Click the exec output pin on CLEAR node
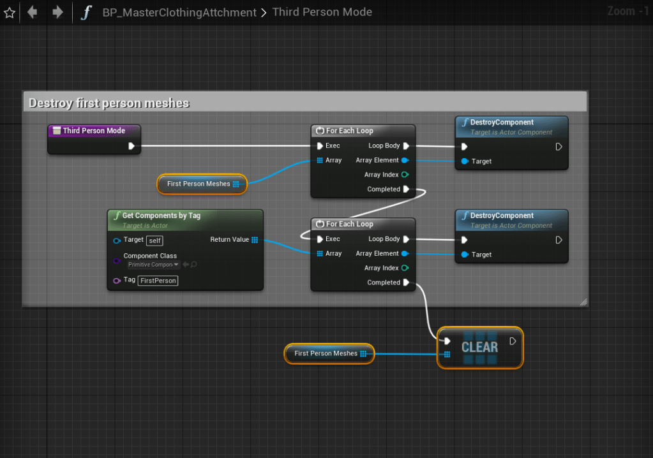 (513, 341)
